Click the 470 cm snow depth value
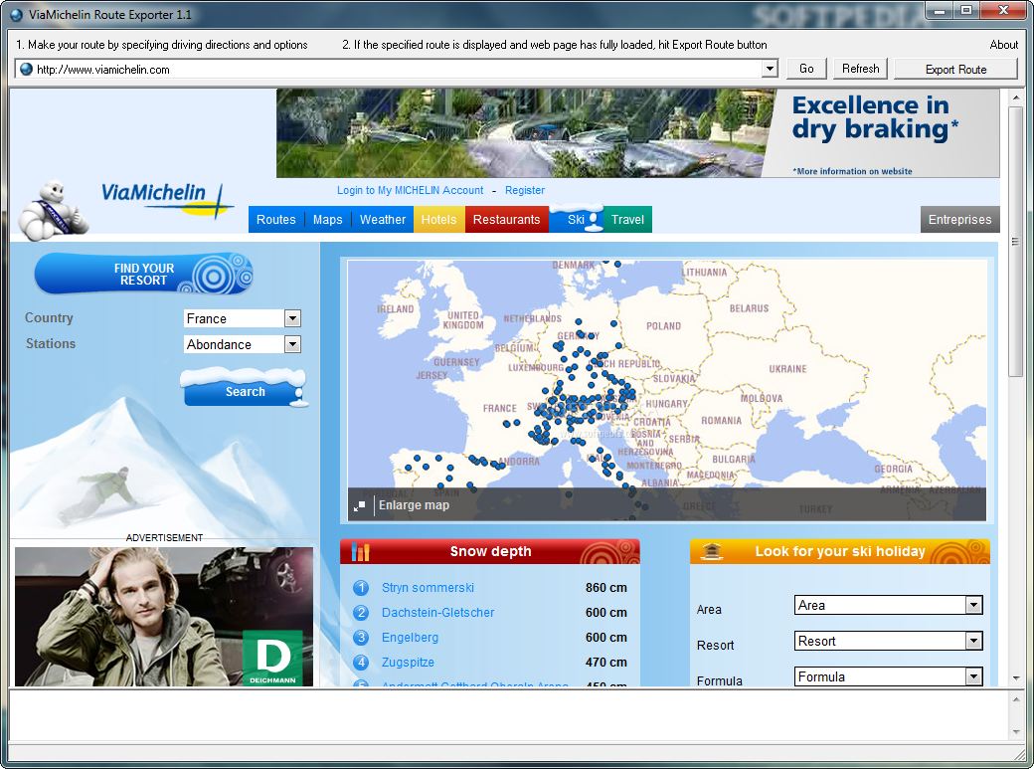1034x769 pixels. click(x=606, y=663)
